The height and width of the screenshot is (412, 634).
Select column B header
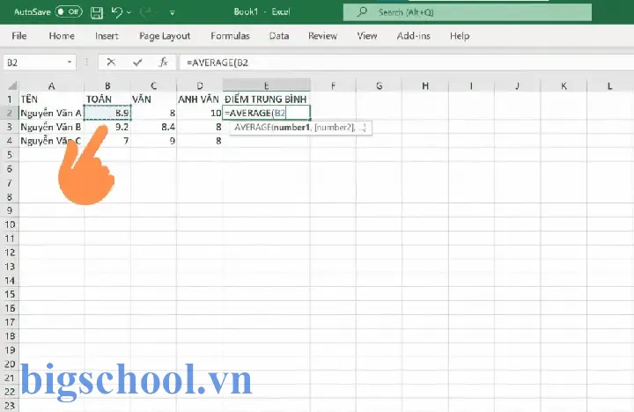click(x=107, y=85)
